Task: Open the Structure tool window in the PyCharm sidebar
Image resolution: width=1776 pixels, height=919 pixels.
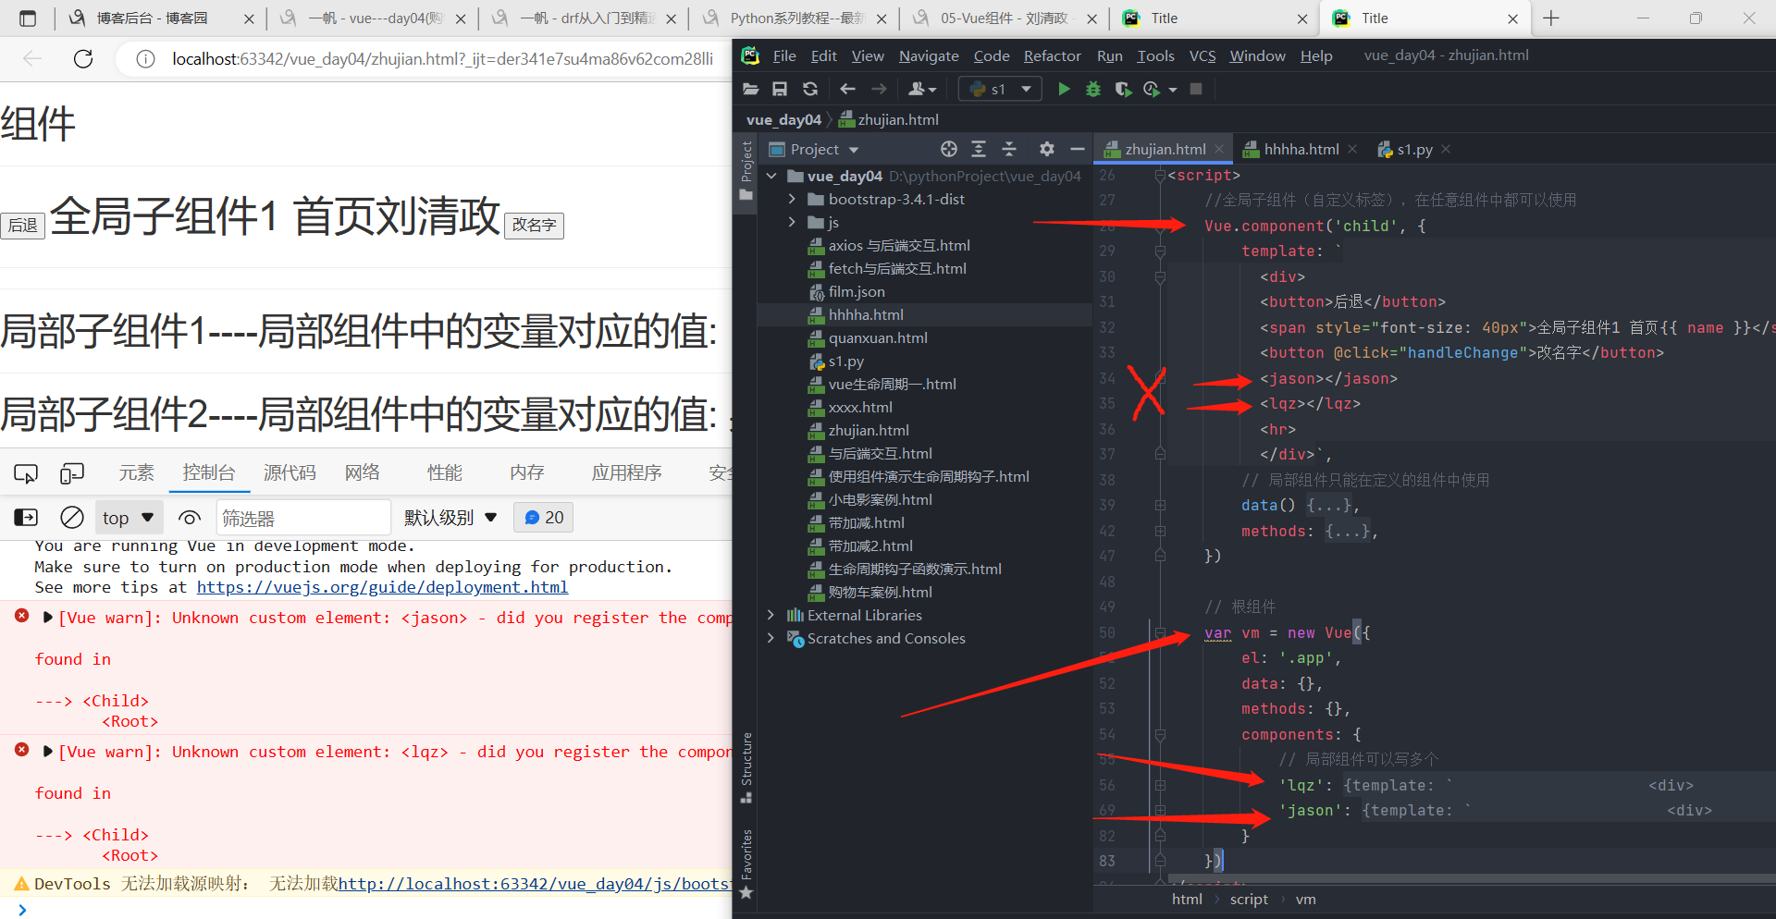Action: [746, 768]
